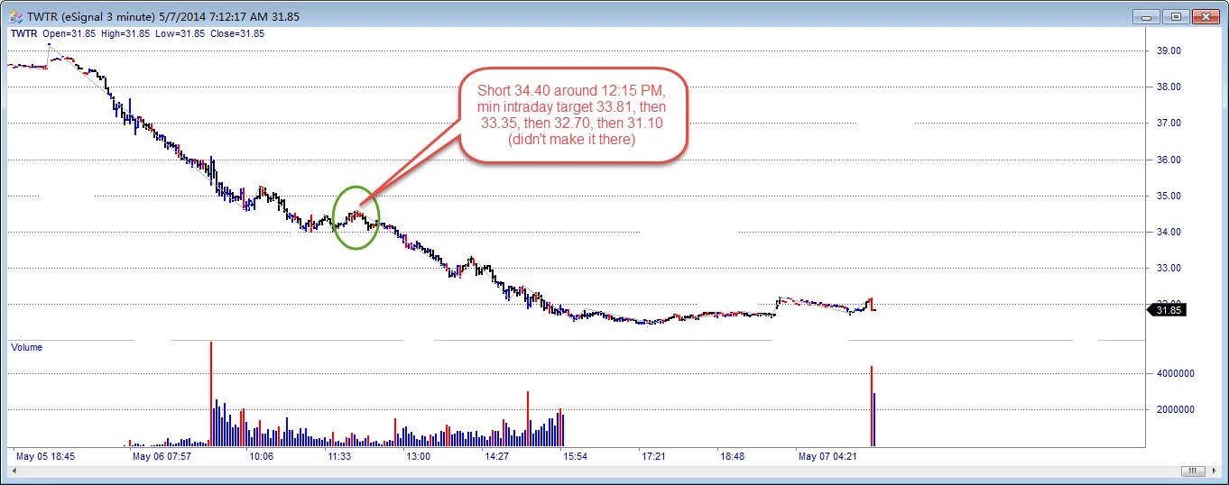Viewport: 1229px width, 485px height.
Task: Click the 15:54 time axis label
Action: click(575, 457)
